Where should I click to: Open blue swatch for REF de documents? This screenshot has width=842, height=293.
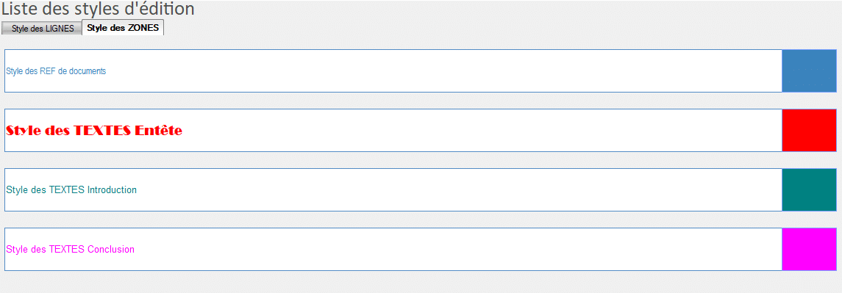click(809, 70)
